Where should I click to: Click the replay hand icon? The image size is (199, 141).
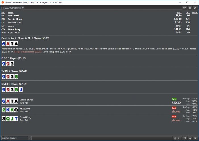coord(185,138)
